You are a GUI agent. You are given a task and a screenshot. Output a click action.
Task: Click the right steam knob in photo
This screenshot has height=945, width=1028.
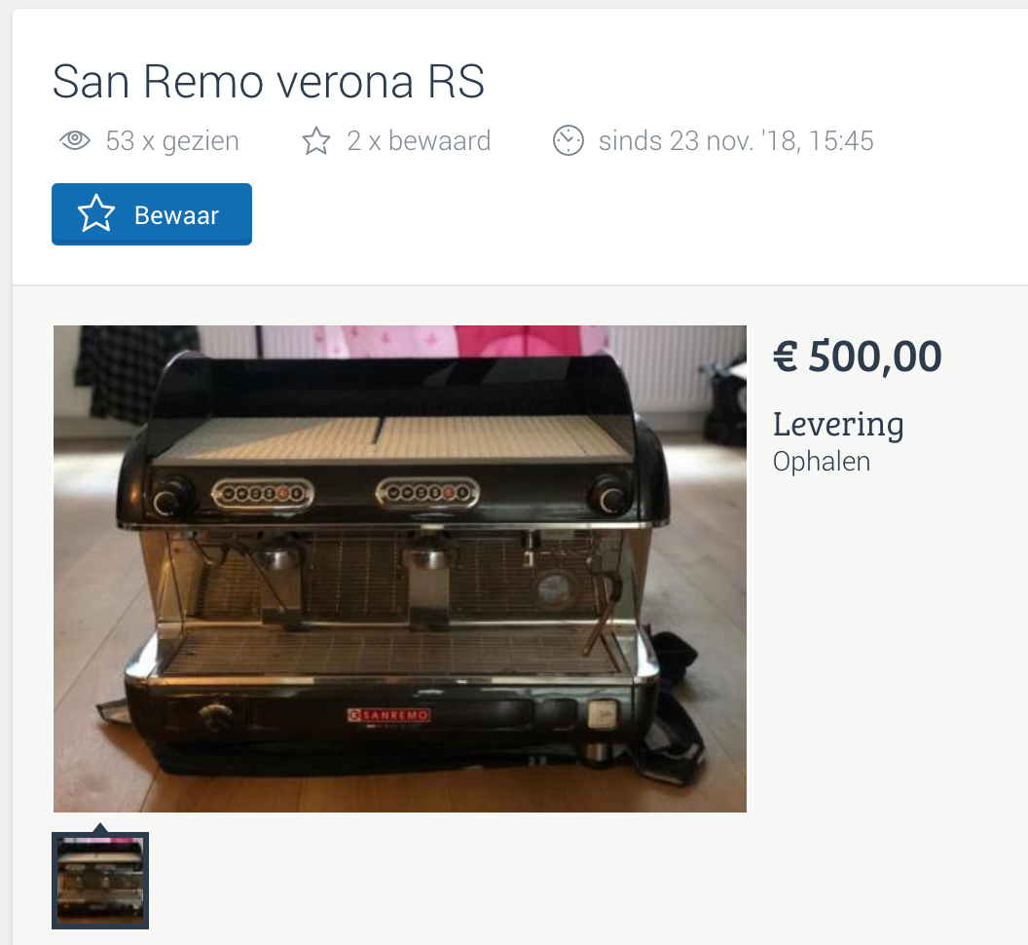point(607,497)
